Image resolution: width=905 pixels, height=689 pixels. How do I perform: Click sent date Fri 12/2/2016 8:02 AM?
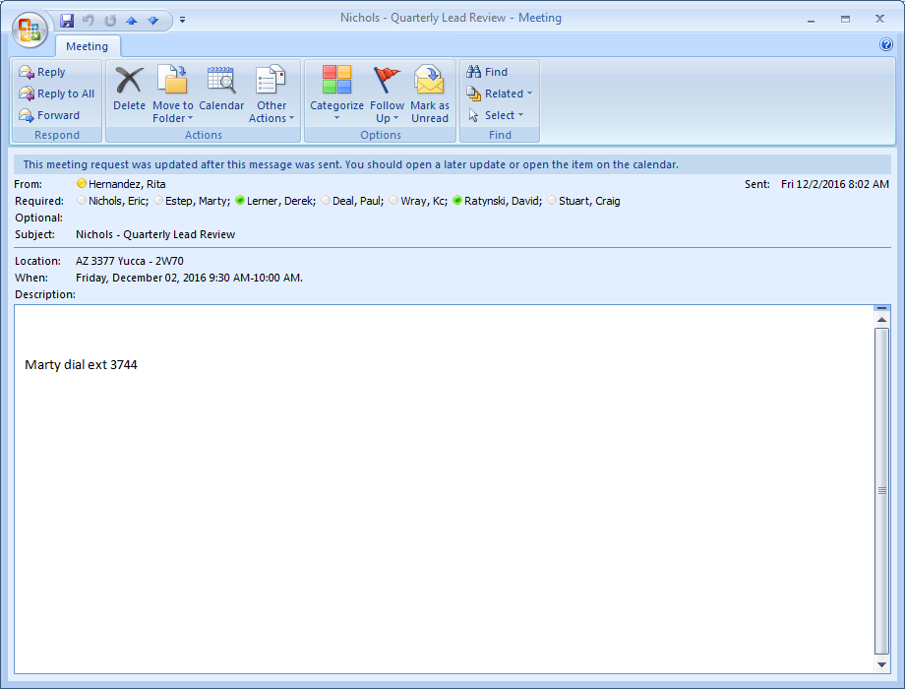[x=834, y=184]
